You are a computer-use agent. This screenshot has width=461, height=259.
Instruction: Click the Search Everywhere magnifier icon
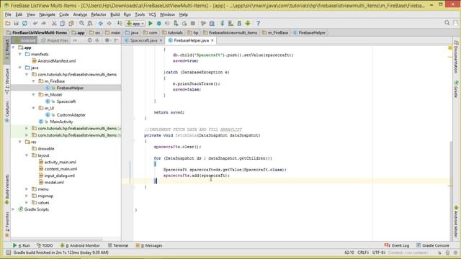447,22
